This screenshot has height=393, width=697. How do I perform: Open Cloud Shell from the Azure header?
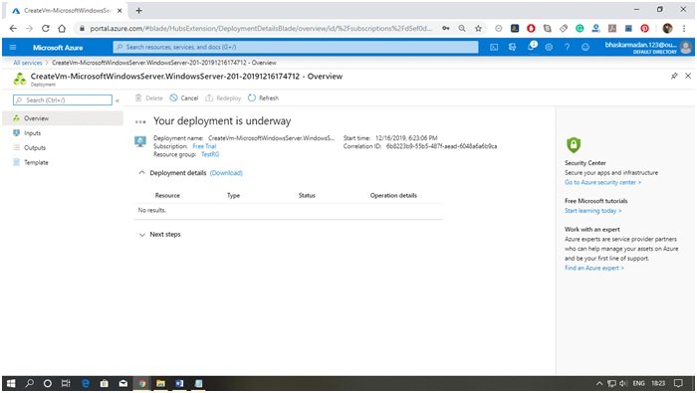pyautogui.click(x=494, y=47)
